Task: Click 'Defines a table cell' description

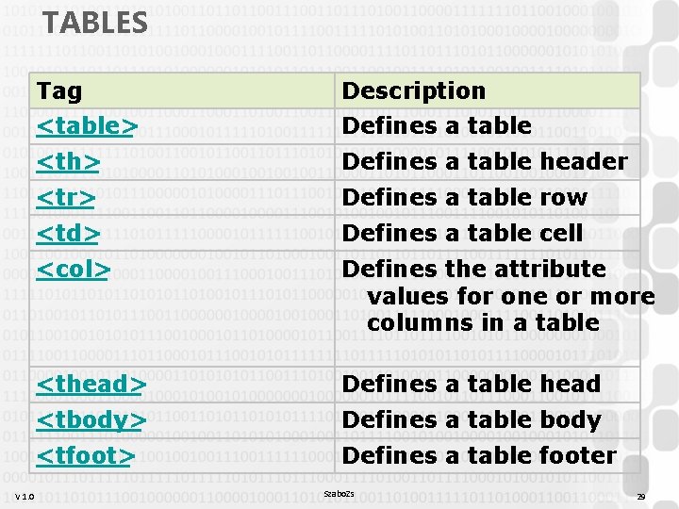Action: 462,234
